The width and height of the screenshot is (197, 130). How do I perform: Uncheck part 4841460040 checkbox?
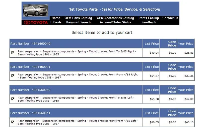pos(13,53)
